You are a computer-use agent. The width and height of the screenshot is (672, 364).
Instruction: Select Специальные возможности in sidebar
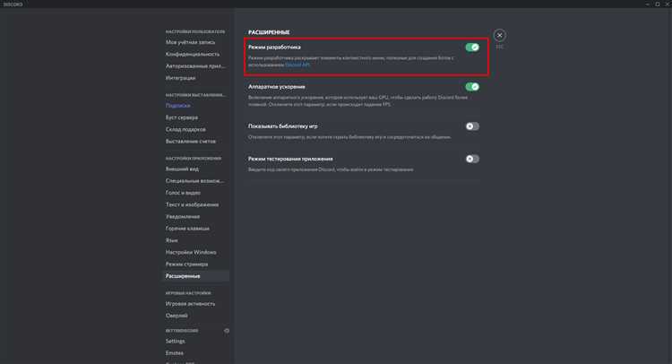coord(195,181)
